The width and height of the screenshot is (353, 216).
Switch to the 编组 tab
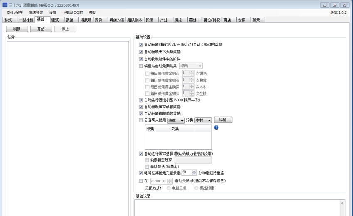(180, 20)
